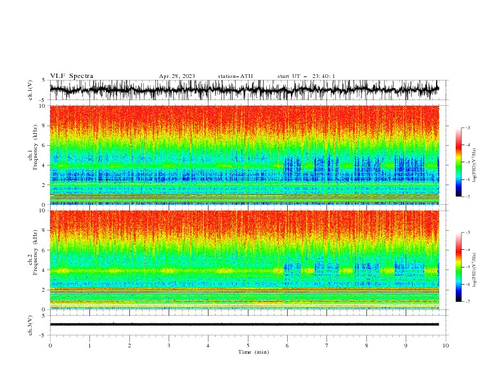Click the time axis tick label '0'
The width and height of the screenshot is (502, 388).
tap(50, 346)
